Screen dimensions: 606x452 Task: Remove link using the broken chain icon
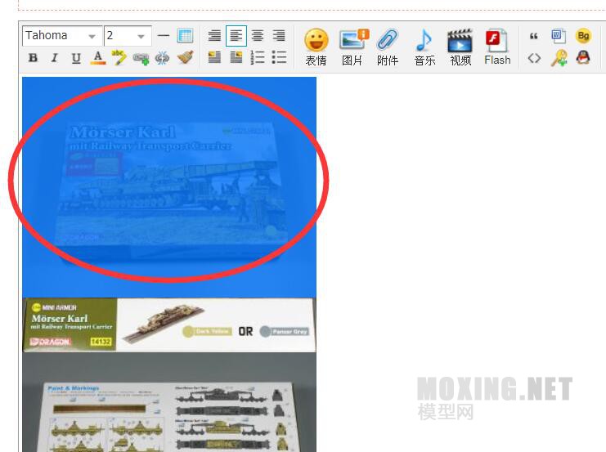(x=162, y=58)
